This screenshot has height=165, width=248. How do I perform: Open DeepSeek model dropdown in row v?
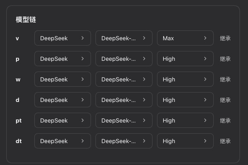click(124, 38)
